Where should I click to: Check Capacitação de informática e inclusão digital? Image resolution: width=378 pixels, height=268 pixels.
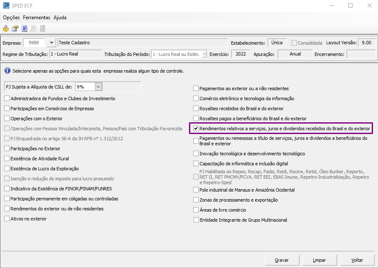[x=196, y=164]
